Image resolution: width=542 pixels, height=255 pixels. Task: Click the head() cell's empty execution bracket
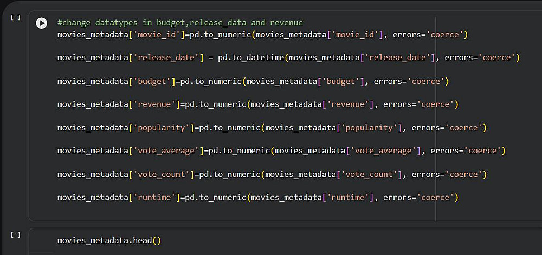pyautogui.click(x=16, y=234)
